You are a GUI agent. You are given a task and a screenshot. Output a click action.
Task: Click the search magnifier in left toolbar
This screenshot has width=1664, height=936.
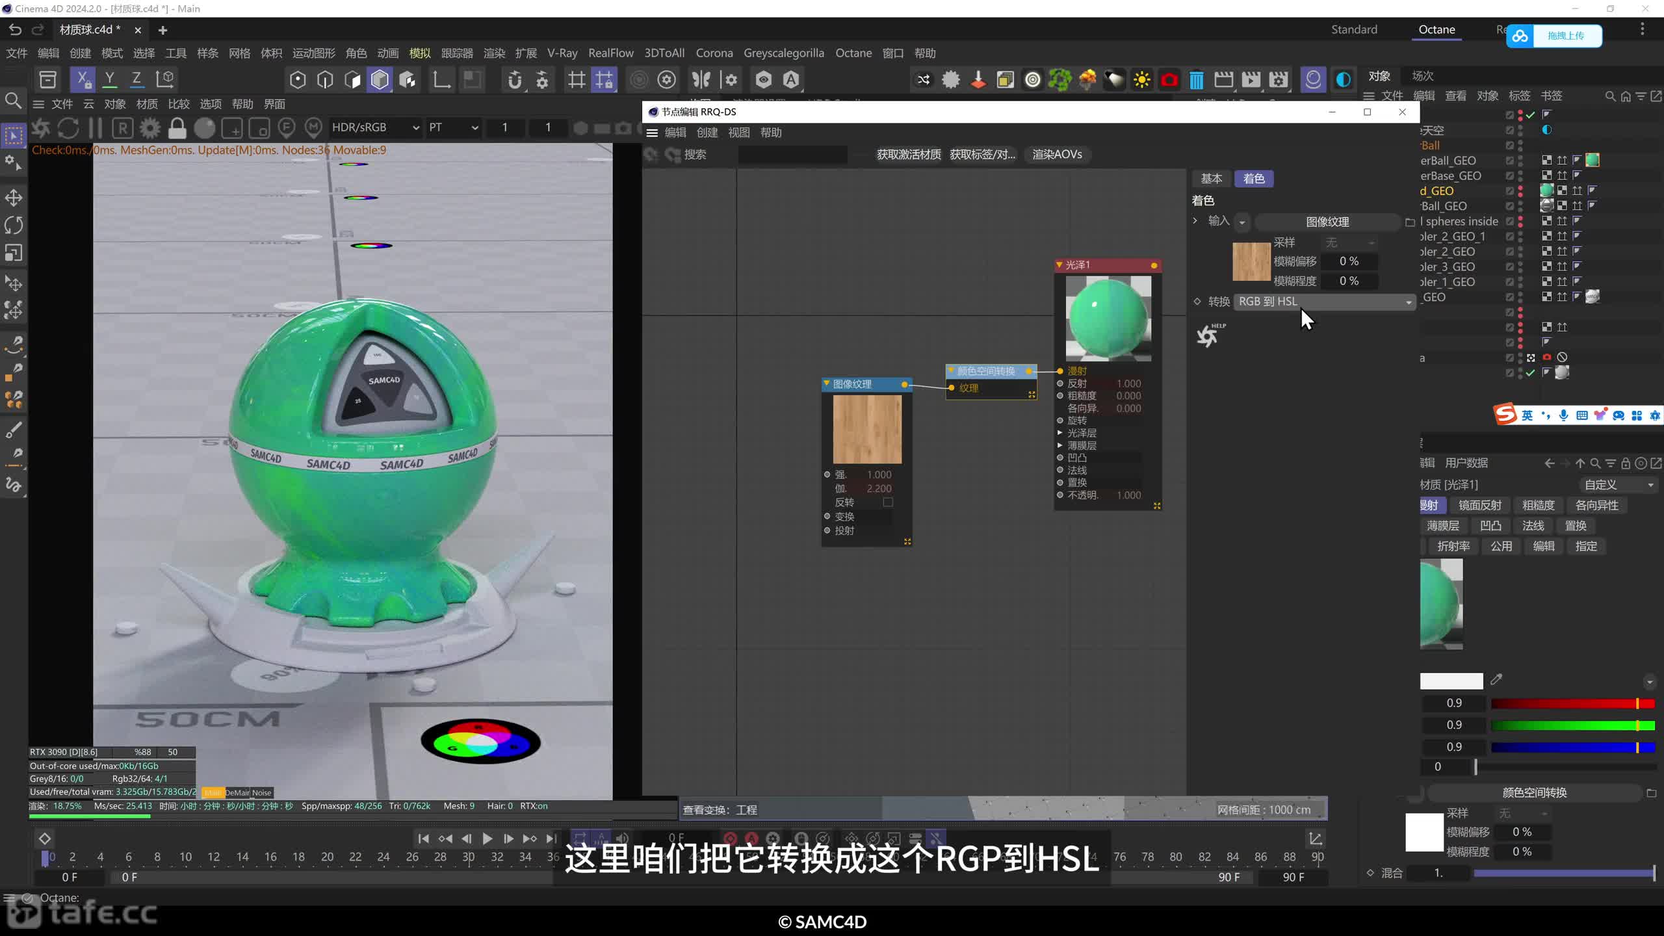click(13, 100)
